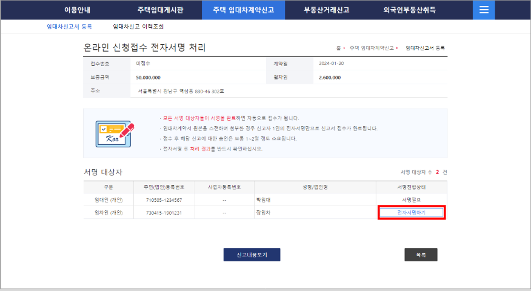Click the registration number 710505-1234567

(x=164, y=200)
